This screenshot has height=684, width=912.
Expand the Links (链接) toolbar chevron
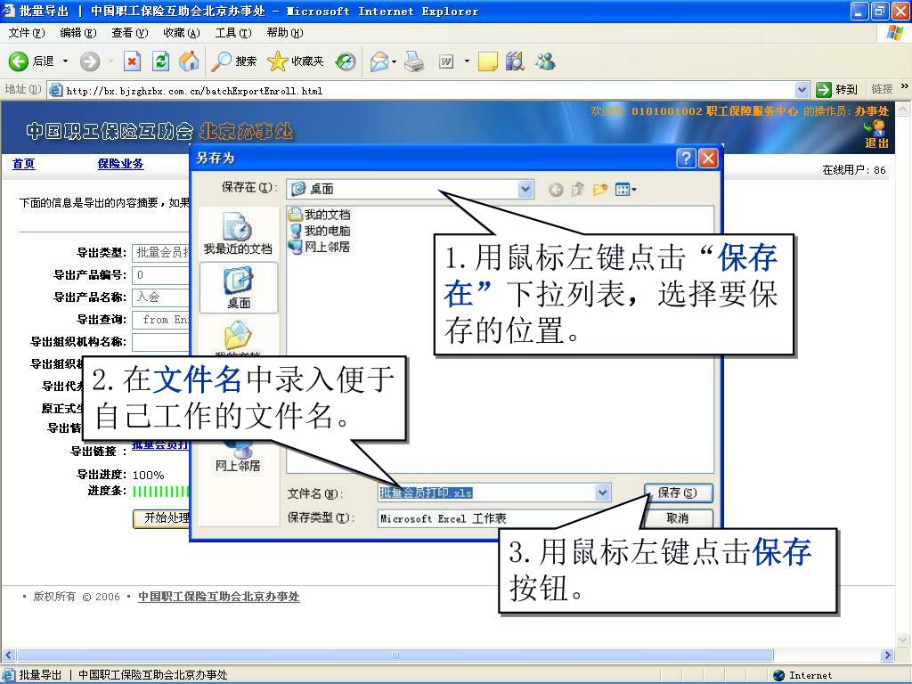pyautogui.click(x=905, y=86)
